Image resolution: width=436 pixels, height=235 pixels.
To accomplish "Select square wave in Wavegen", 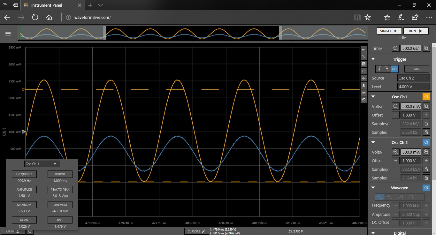I will (x=410, y=197).
